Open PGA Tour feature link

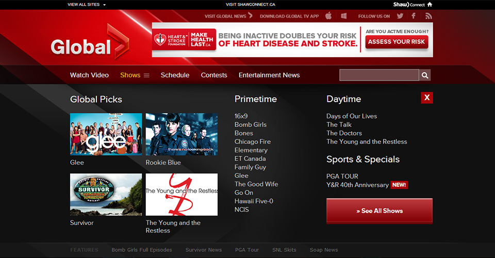(x=247, y=250)
